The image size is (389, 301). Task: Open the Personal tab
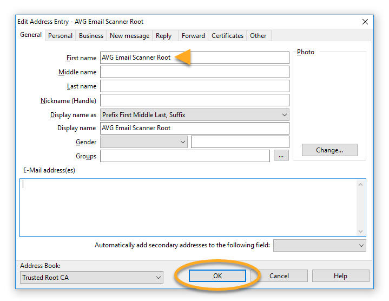(x=60, y=36)
